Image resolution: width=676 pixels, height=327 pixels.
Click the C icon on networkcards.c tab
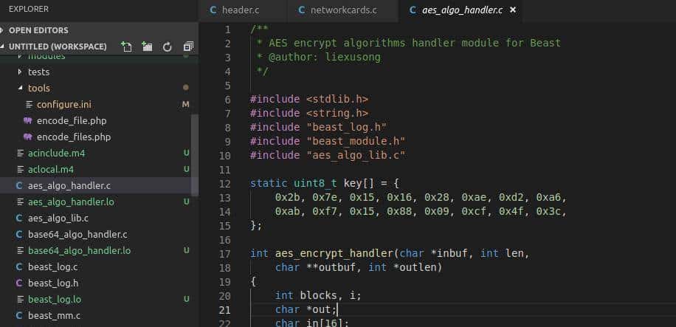click(302, 10)
